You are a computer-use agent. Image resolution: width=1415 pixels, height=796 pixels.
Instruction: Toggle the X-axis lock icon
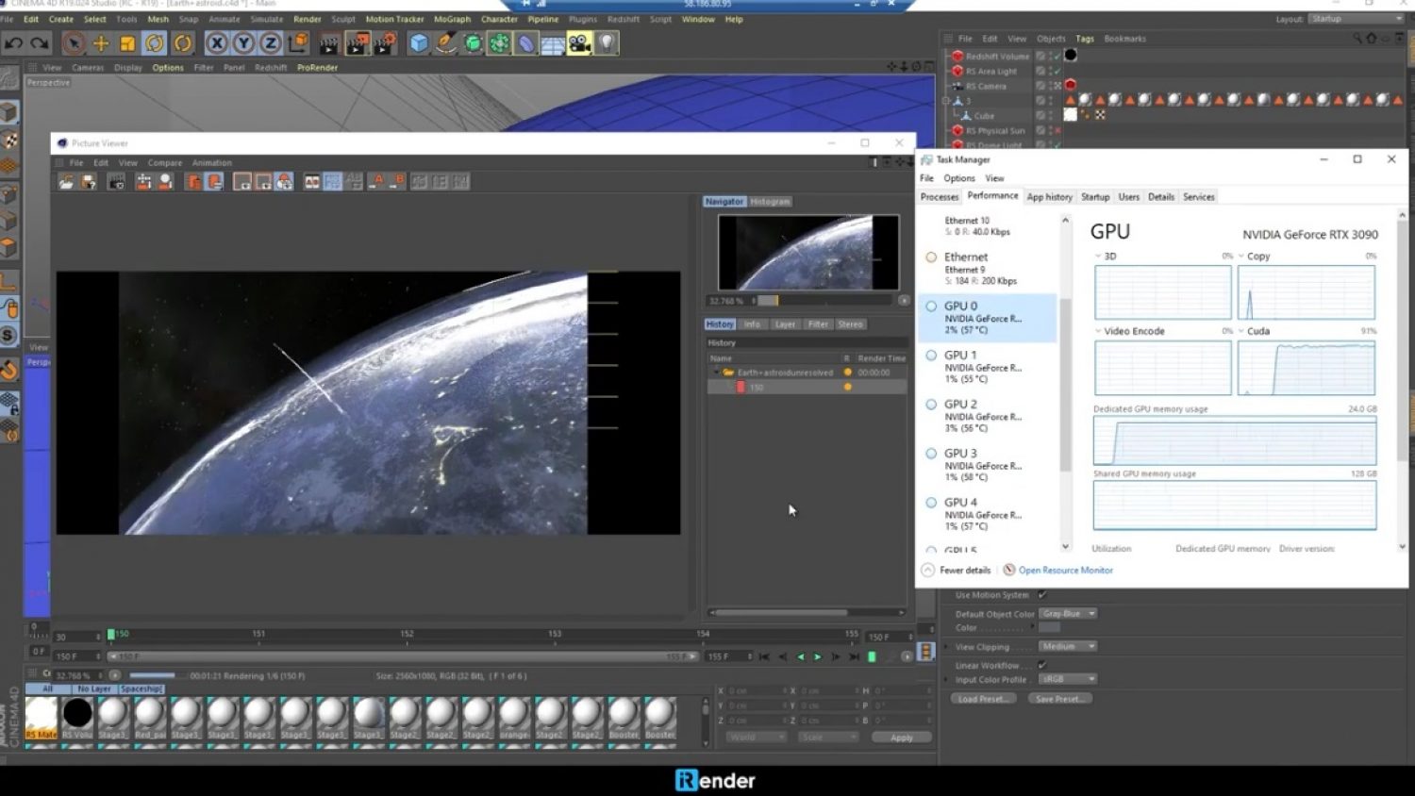[217, 43]
